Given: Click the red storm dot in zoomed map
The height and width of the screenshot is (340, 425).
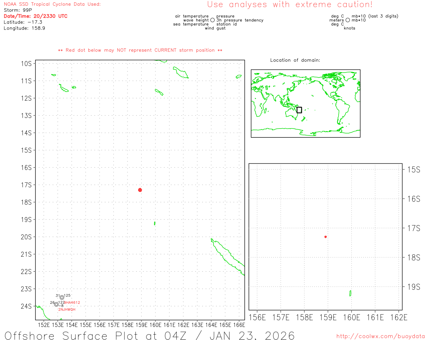Looking at the screenshot, I should tap(325, 237).
